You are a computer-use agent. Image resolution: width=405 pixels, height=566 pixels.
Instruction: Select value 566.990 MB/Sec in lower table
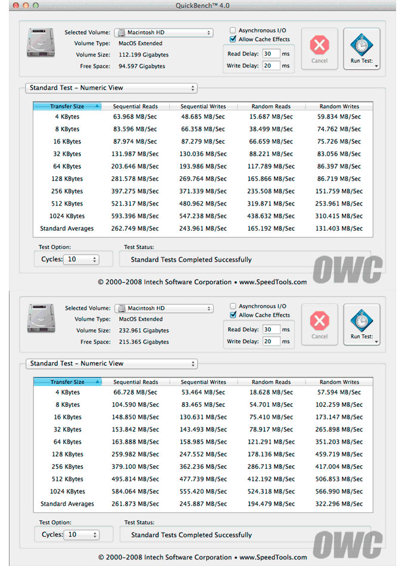click(339, 492)
